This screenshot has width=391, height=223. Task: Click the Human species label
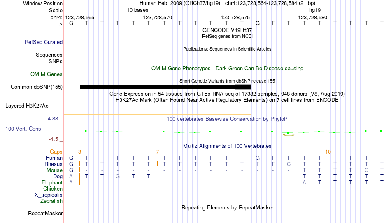pos(54,158)
